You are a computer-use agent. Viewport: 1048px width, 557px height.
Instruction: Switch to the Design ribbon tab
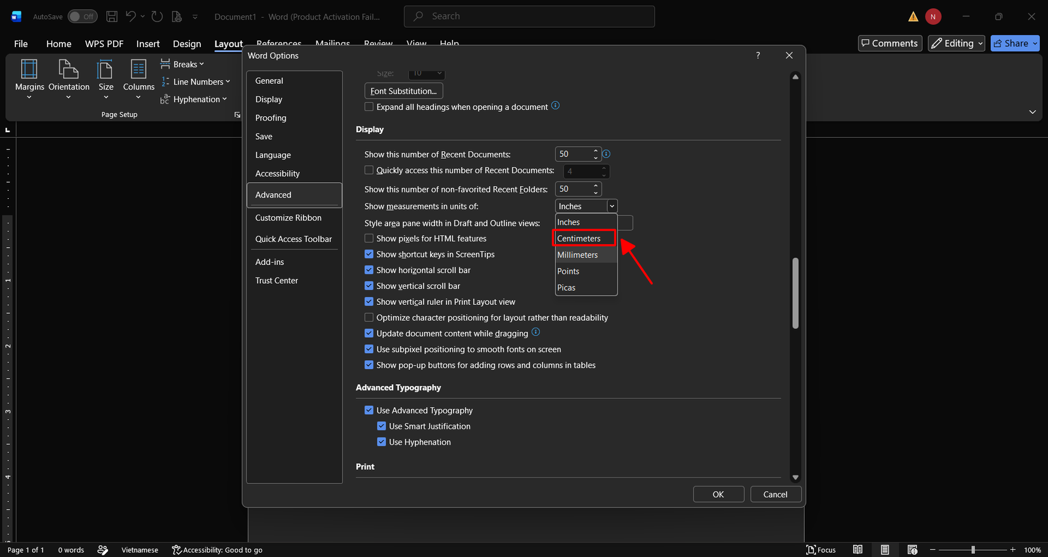pyautogui.click(x=187, y=44)
